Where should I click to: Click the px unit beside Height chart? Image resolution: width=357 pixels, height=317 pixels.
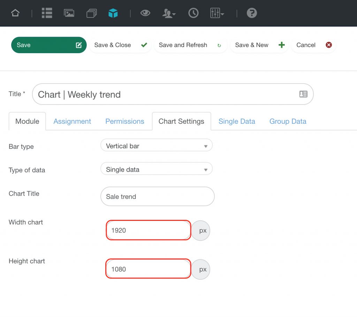click(x=201, y=269)
